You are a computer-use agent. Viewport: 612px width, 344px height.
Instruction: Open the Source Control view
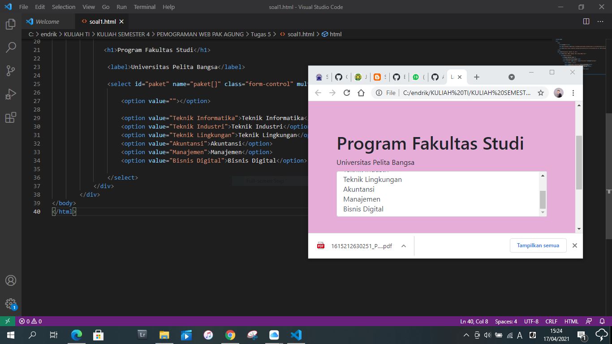[x=11, y=70]
